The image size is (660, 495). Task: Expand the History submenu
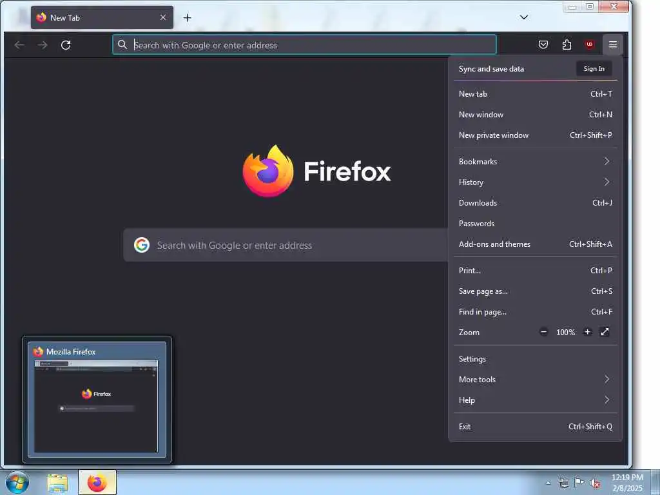(x=536, y=182)
